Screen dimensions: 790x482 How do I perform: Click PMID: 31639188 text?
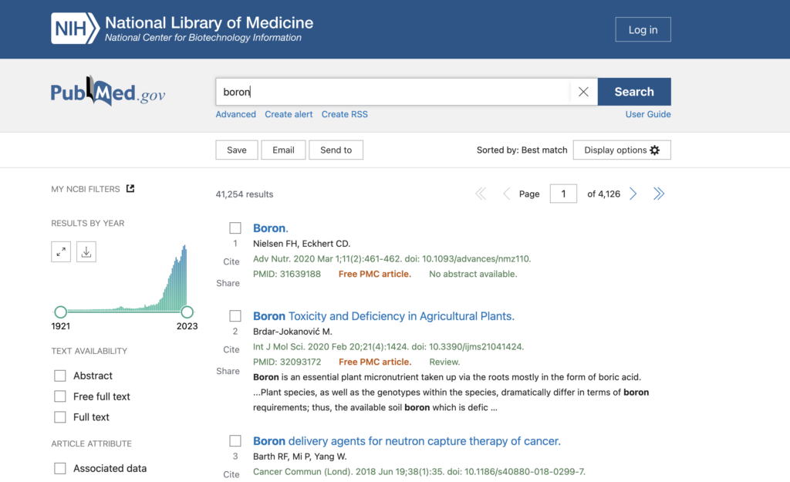click(x=287, y=274)
